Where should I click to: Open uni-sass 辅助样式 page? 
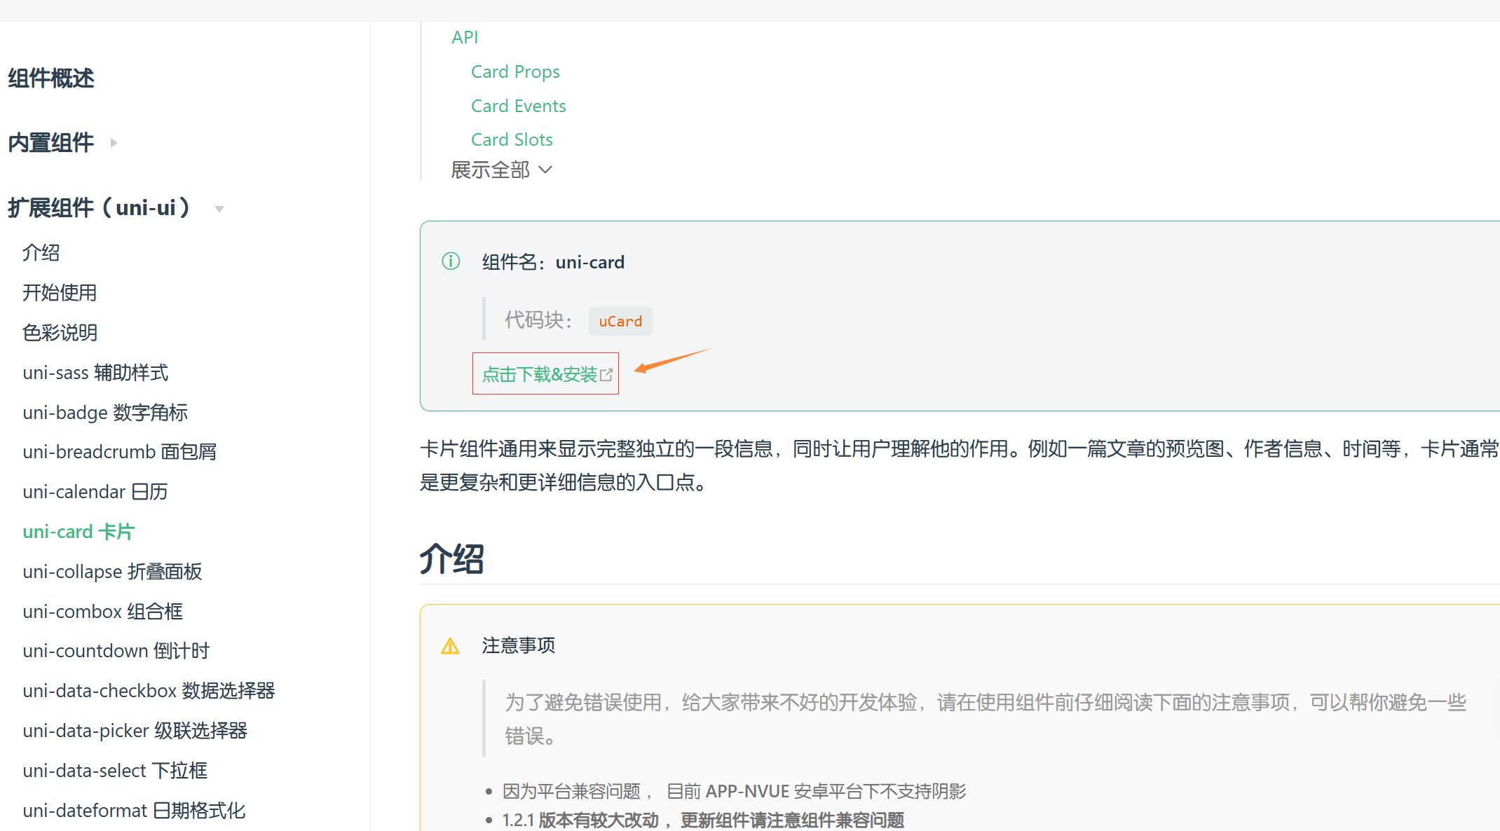[x=95, y=373]
